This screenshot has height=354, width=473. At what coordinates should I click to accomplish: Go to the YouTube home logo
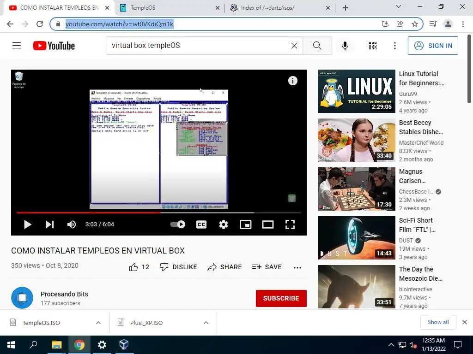point(54,46)
